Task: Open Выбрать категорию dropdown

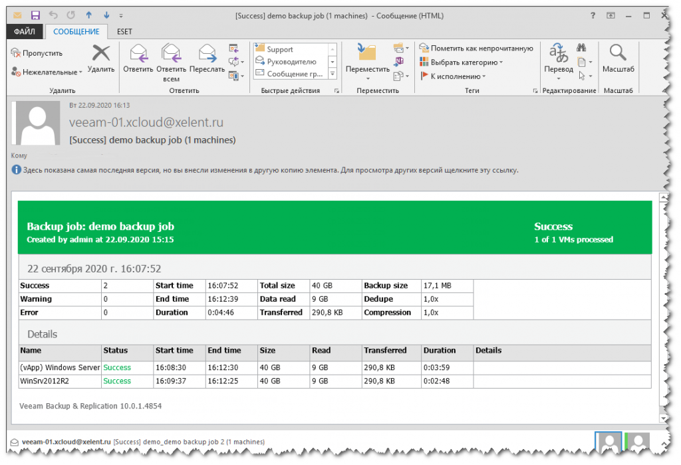Action: coord(462,62)
